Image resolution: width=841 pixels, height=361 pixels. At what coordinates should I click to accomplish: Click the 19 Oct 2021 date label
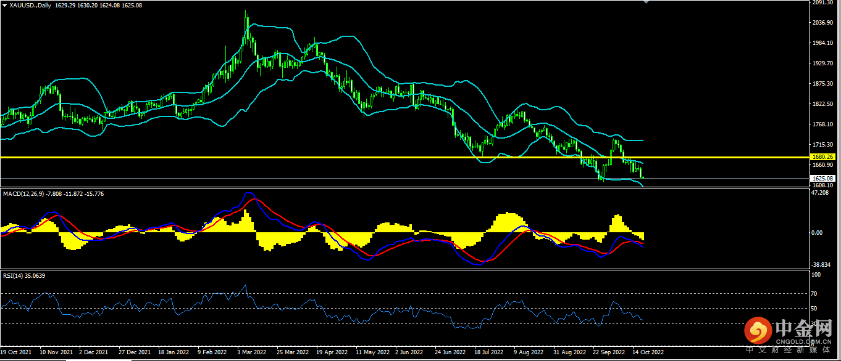(x=18, y=353)
